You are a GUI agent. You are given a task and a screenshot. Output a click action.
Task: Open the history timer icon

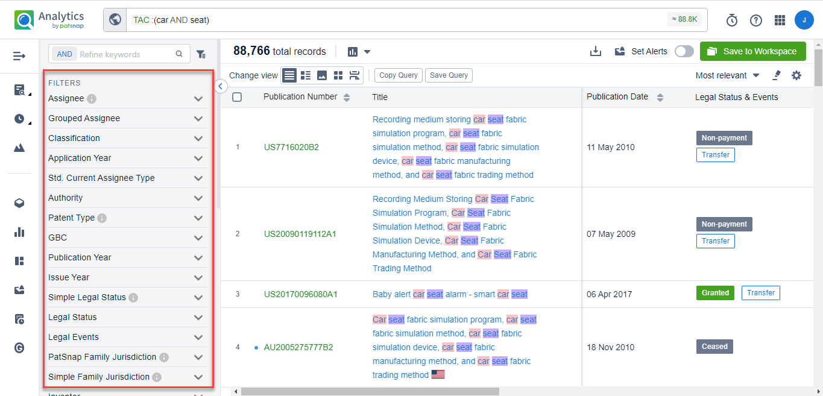(x=731, y=20)
